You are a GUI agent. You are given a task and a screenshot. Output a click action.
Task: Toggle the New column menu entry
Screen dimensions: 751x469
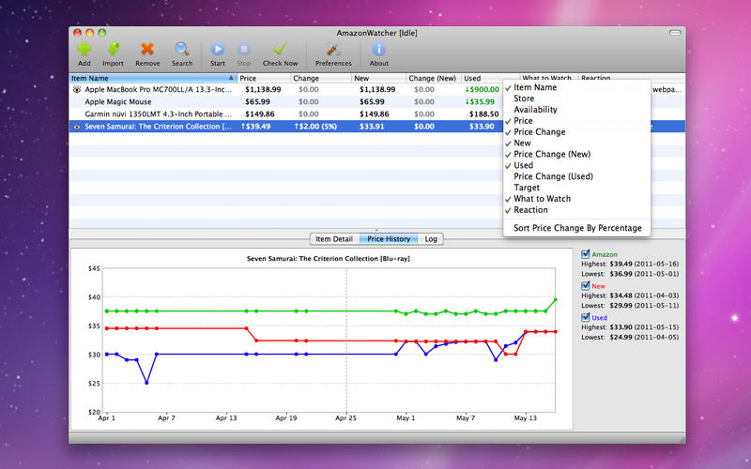[x=577, y=144]
